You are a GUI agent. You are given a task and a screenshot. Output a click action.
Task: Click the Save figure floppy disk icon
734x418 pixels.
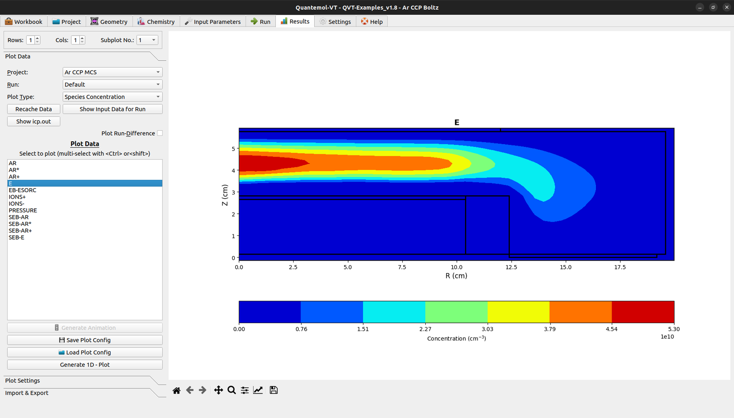coord(273,390)
